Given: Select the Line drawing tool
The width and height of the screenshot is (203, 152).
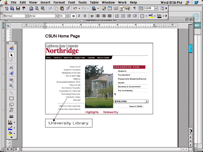Looking at the screenshot, I should coord(11,93).
